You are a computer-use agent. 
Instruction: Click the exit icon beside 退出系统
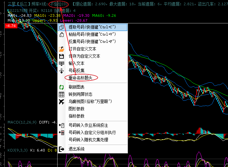click(x=62, y=149)
